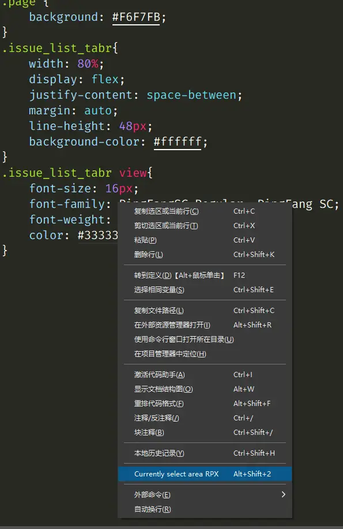Select 块注释(B) menu entry
The width and height of the screenshot is (343, 529).
205,433
